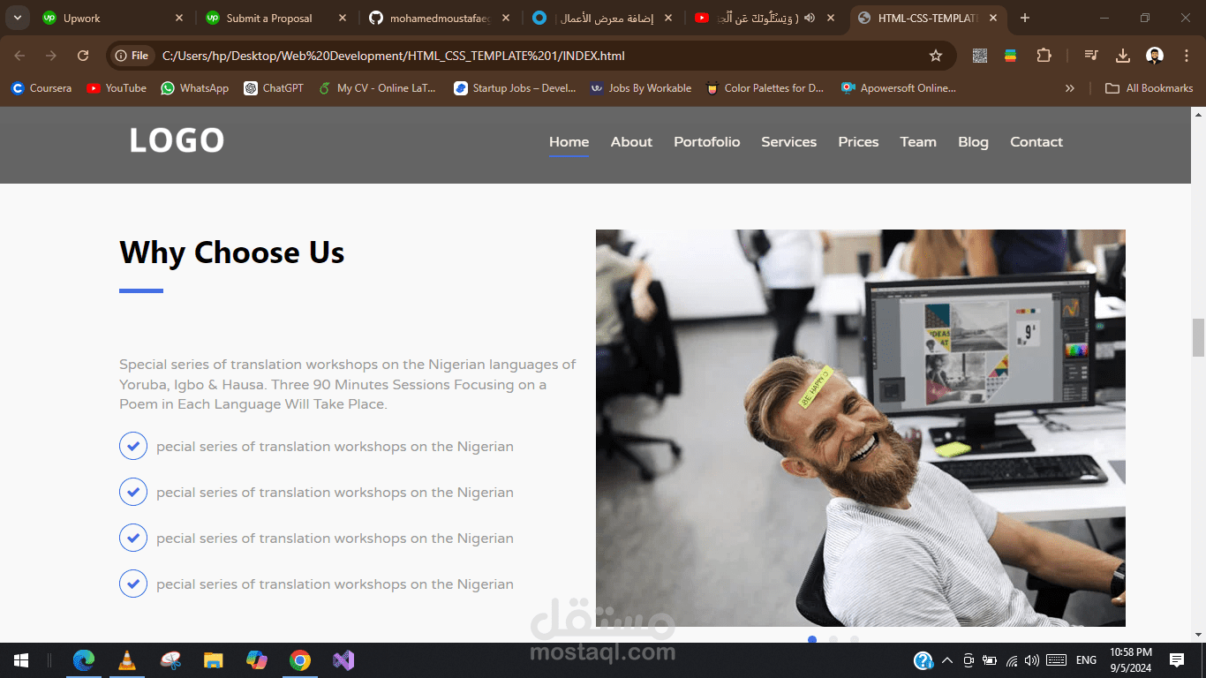Go to Portofolio nav item
Screen dimensions: 1206x678
point(707,142)
